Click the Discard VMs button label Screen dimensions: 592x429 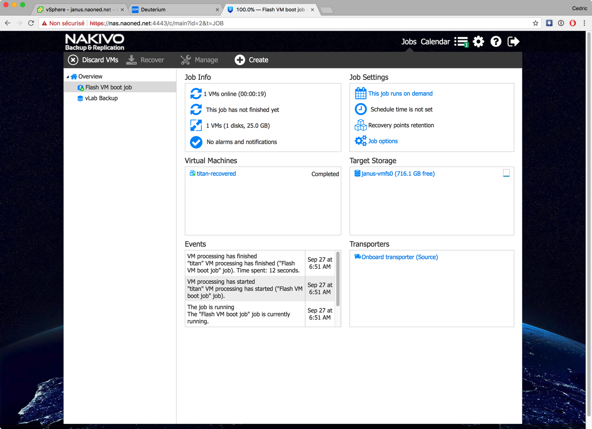point(100,60)
